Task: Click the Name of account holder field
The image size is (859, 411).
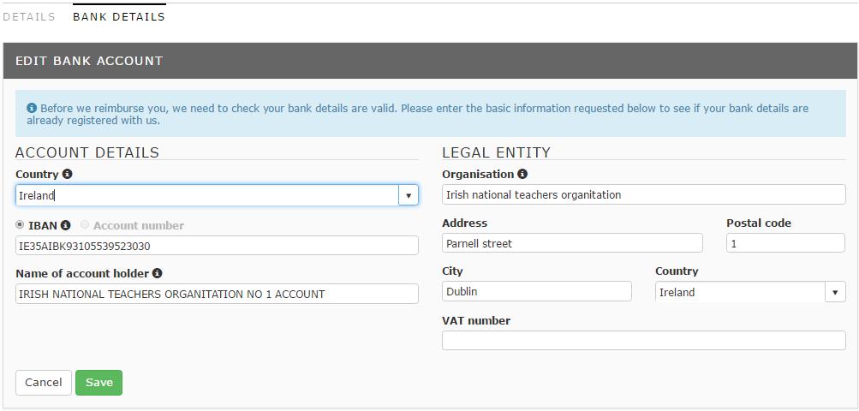Action: coord(217,294)
